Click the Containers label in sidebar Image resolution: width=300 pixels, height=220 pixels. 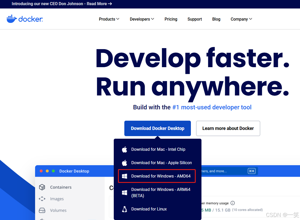[x=61, y=187]
